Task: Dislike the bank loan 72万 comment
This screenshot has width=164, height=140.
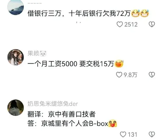Action: coord(152,24)
